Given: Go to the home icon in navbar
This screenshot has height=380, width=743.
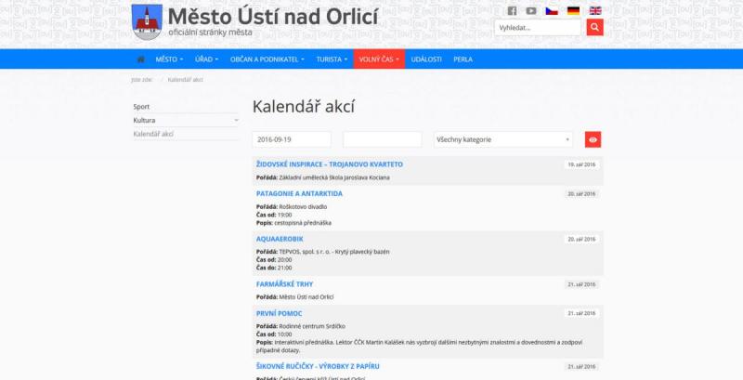Looking at the screenshot, I should tap(140, 59).
